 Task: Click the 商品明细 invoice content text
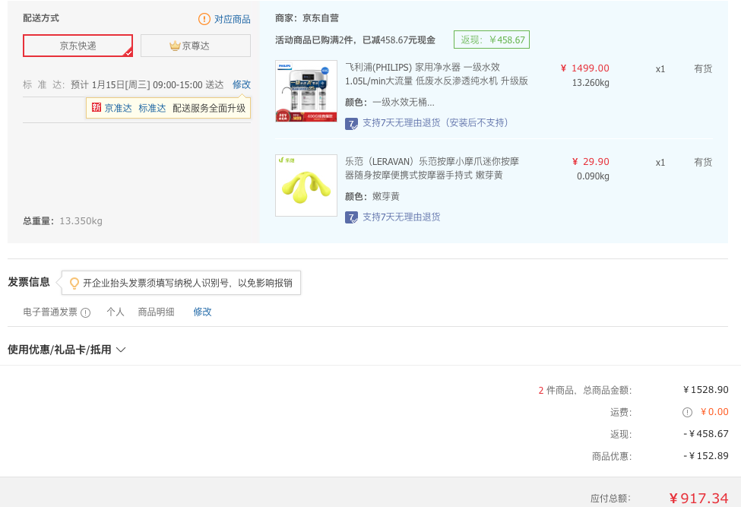click(156, 312)
